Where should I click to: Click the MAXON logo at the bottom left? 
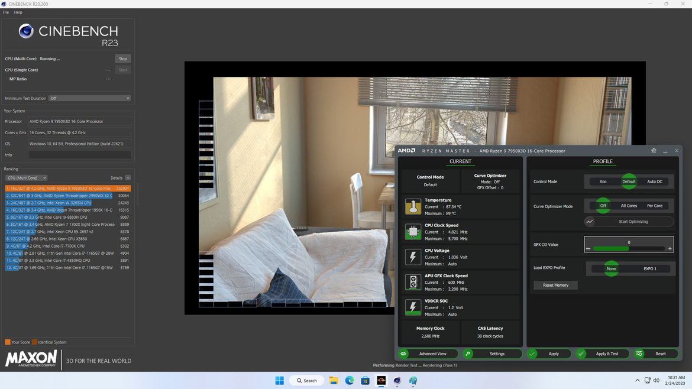[x=31, y=359]
